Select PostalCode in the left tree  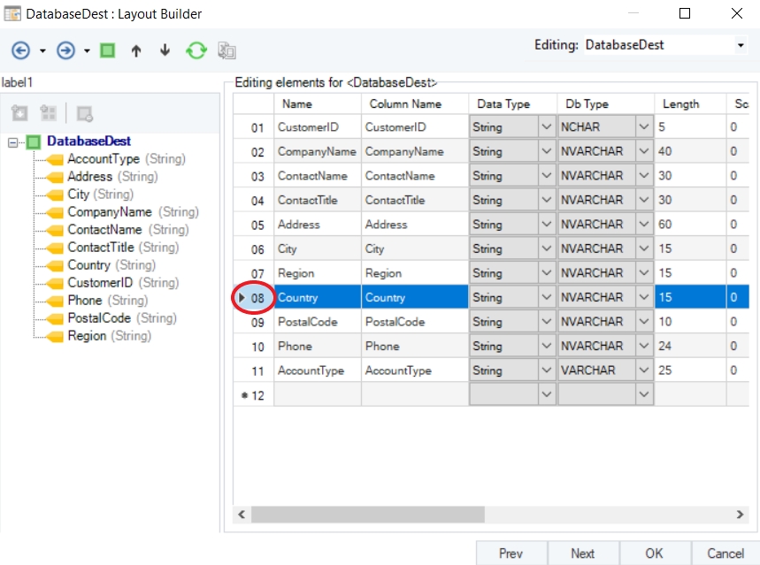point(99,318)
